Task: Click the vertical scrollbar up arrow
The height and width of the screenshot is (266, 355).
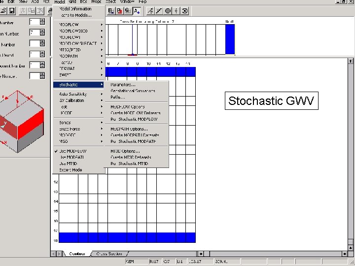Action: pyautogui.click(x=351, y=61)
